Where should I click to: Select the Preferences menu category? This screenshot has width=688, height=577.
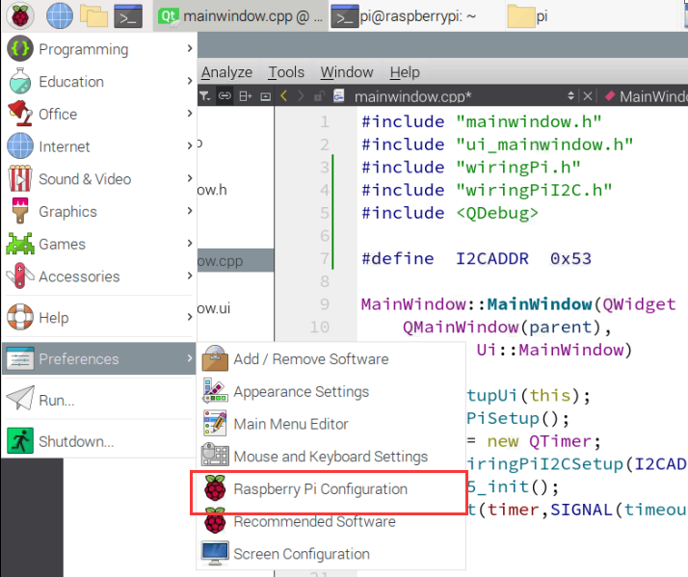[x=99, y=358]
